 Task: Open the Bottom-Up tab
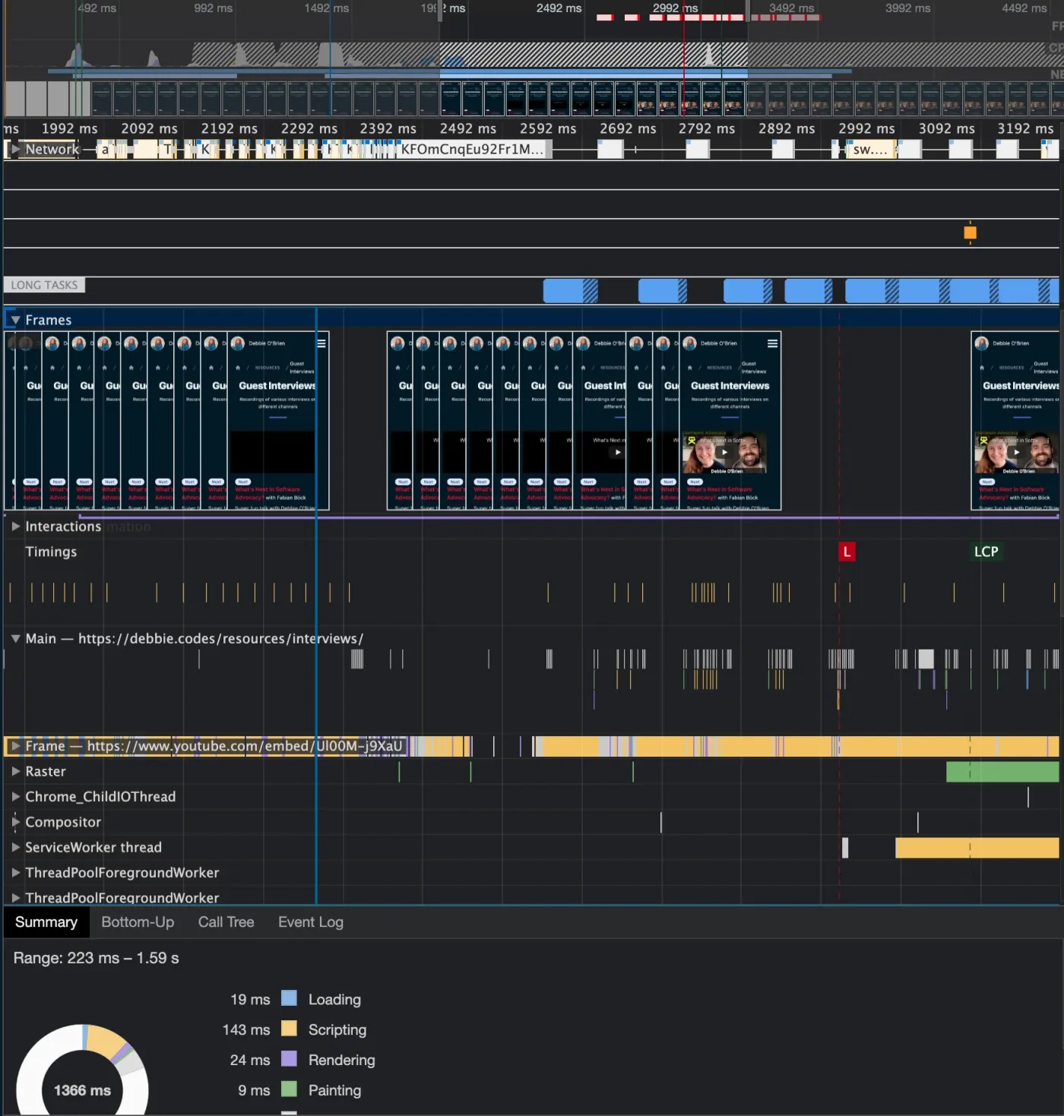point(138,922)
